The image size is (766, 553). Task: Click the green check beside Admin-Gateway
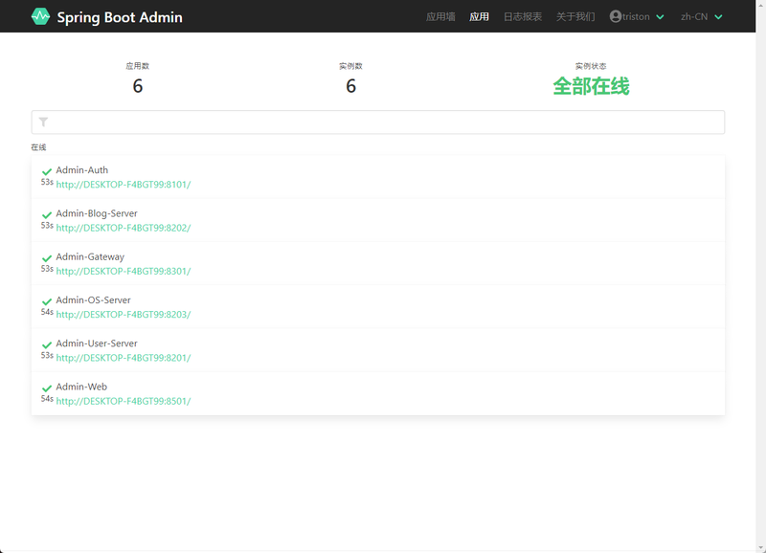[47, 258]
